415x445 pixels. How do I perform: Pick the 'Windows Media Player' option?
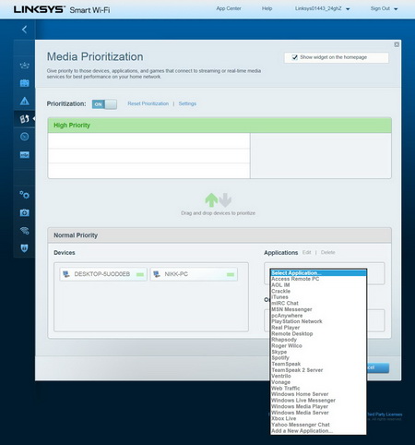318,406
